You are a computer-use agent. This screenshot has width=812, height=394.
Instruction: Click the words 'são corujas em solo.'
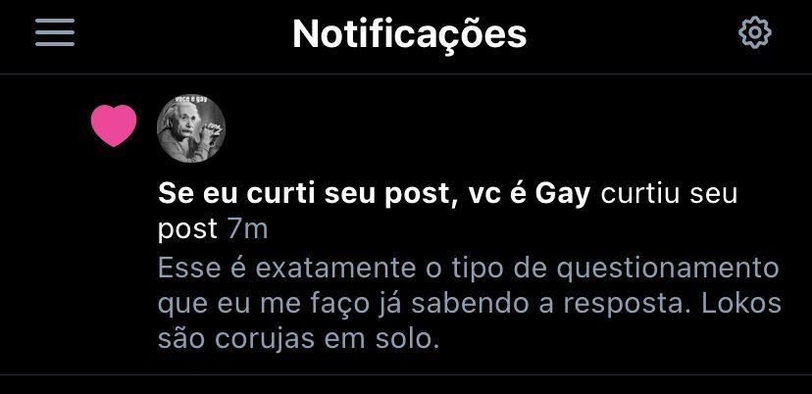click(298, 339)
